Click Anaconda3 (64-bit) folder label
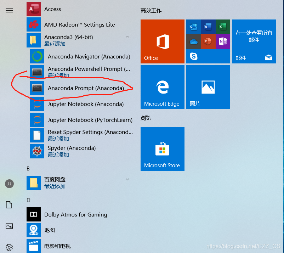Screen dimensions: 284x253 pos(69,37)
